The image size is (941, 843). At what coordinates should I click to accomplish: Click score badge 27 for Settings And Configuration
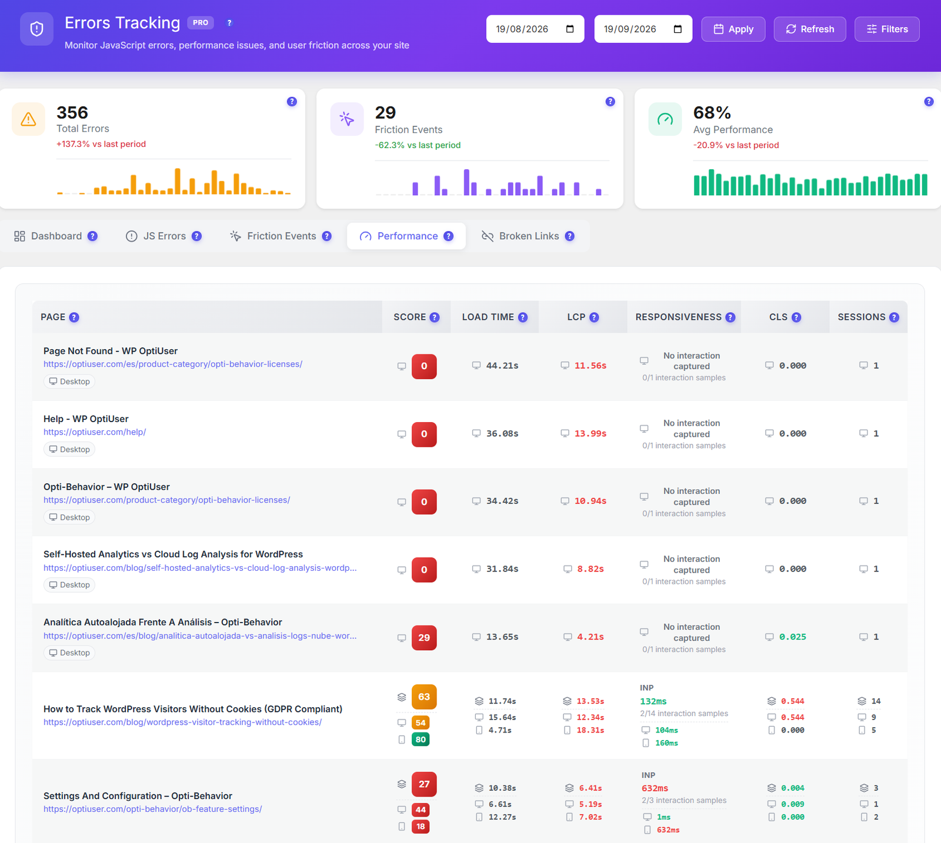pos(424,784)
